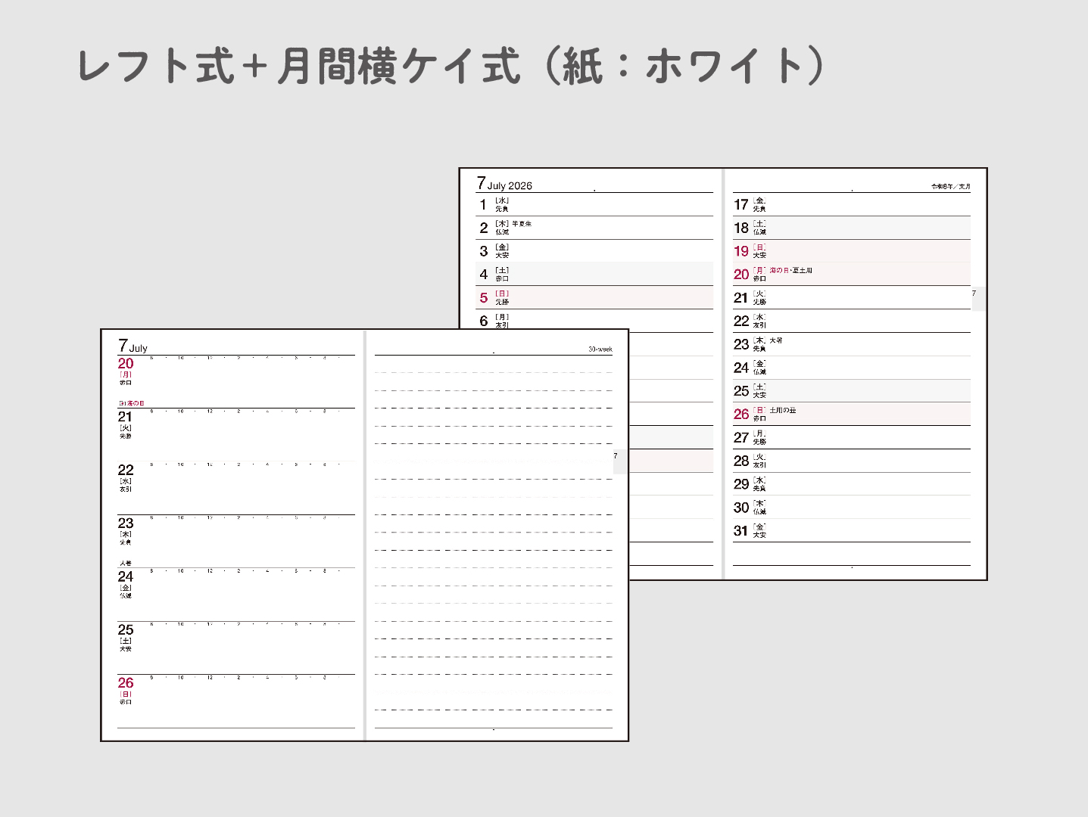Select Wednesday 22 on the weekly page
Image resolution: width=1088 pixels, height=817 pixels.
[x=126, y=471]
